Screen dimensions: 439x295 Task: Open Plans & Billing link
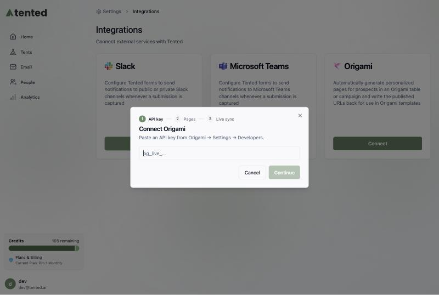(x=29, y=257)
